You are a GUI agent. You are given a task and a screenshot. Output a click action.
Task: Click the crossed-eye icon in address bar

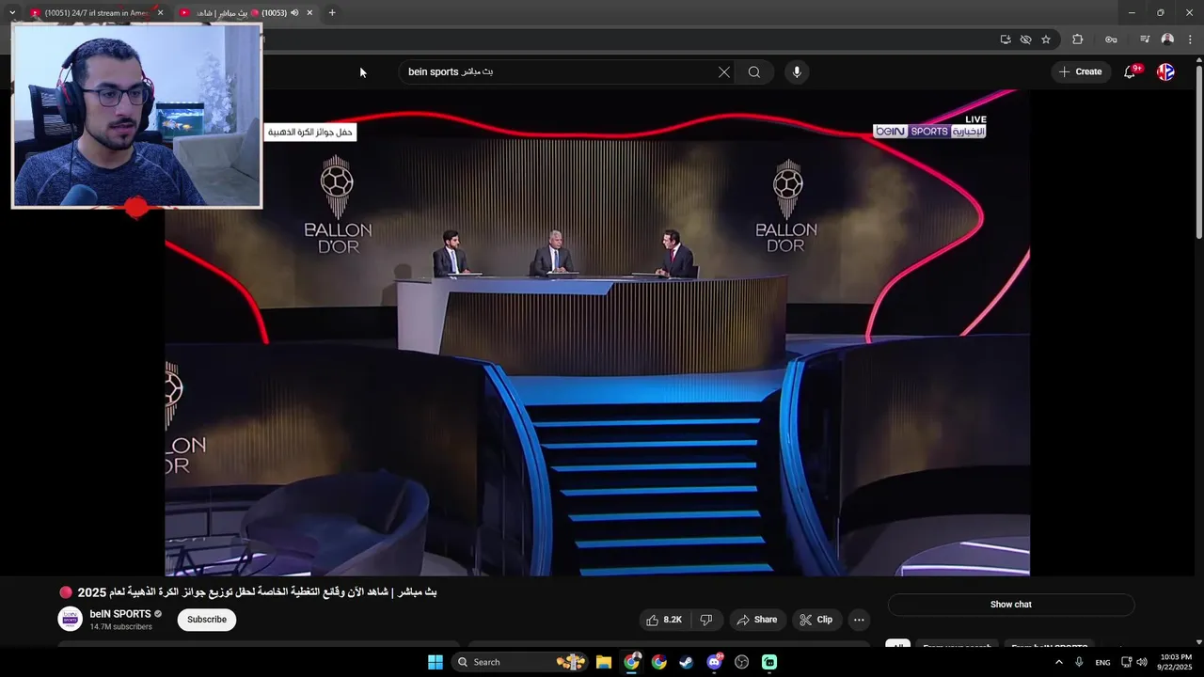click(1025, 39)
